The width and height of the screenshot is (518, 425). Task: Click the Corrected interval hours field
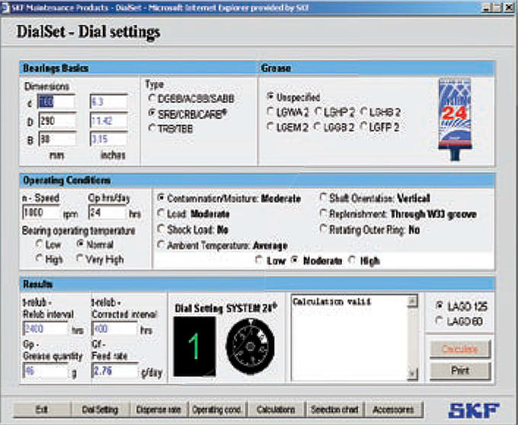point(114,329)
